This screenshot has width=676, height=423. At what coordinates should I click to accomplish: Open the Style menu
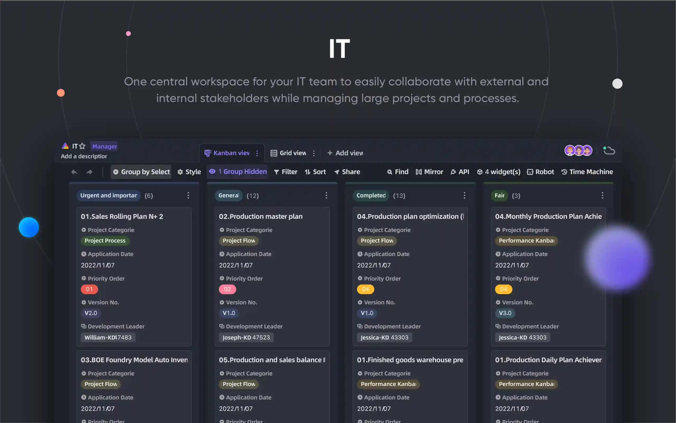point(189,172)
